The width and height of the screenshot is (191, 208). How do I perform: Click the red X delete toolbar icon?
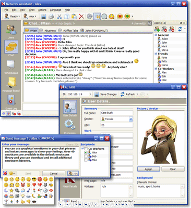click(81, 17)
